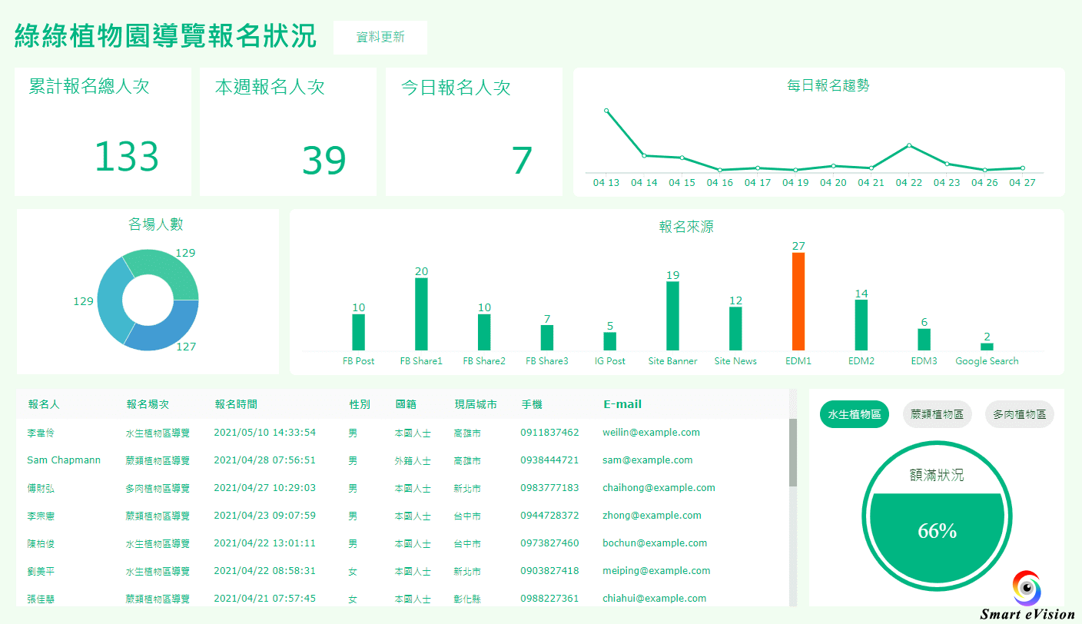Viewport: 1082px width, 624px height.
Task: Sort by 報名時間 column header
Action: click(236, 404)
